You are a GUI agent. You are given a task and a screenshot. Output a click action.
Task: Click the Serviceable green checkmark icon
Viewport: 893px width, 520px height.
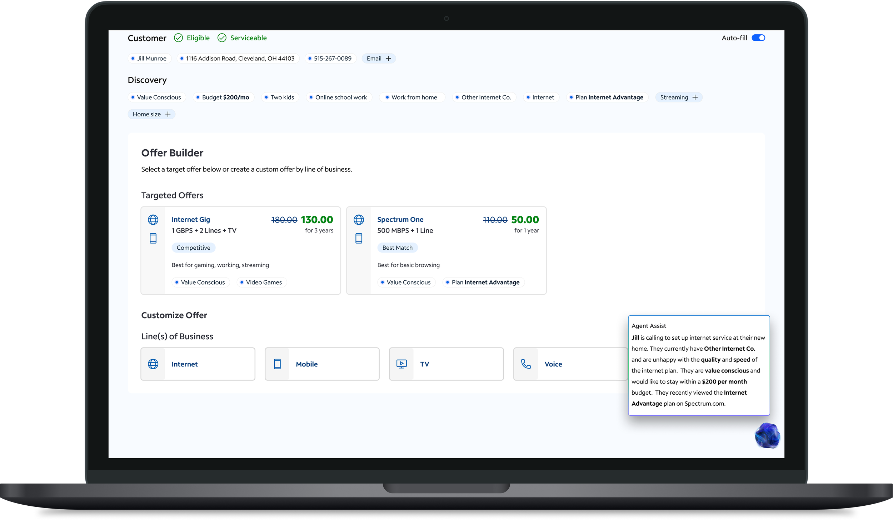(222, 38)
